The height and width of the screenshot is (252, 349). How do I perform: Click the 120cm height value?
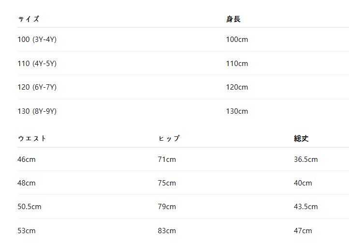click(237, 87)
